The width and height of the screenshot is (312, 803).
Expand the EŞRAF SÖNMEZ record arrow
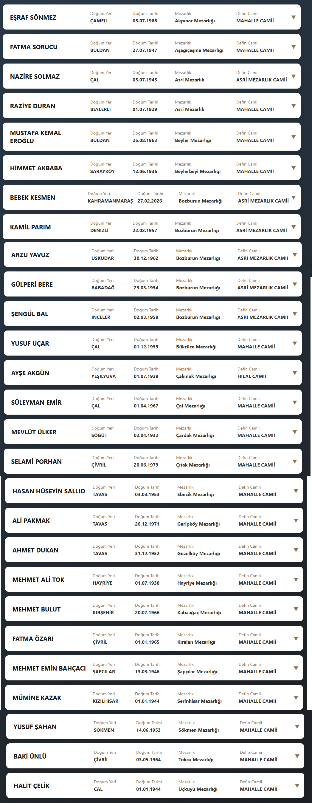[x=293, y=18]
